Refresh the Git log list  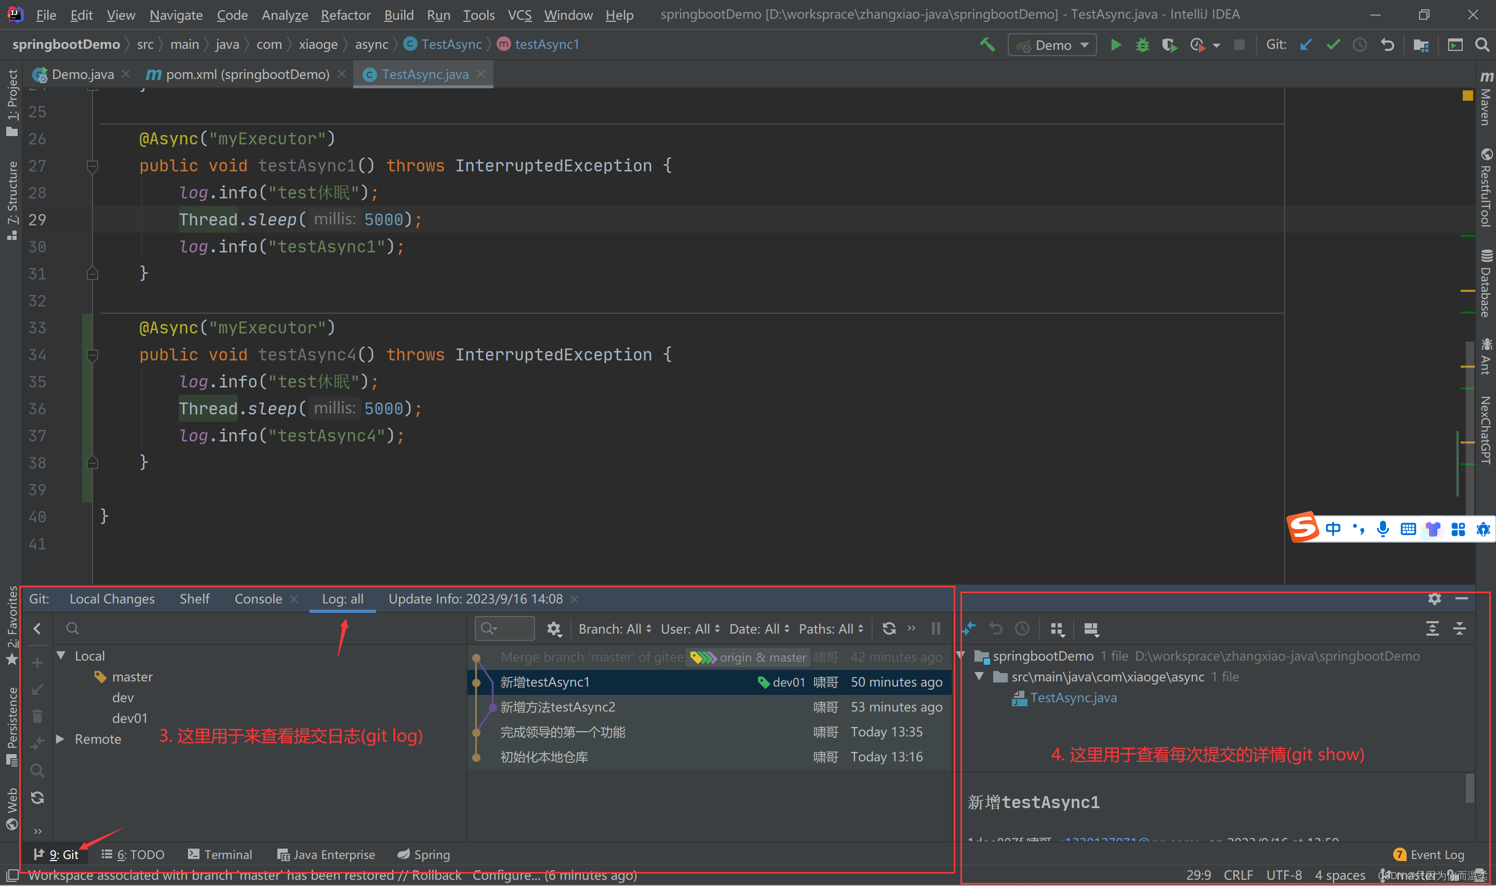889,629
